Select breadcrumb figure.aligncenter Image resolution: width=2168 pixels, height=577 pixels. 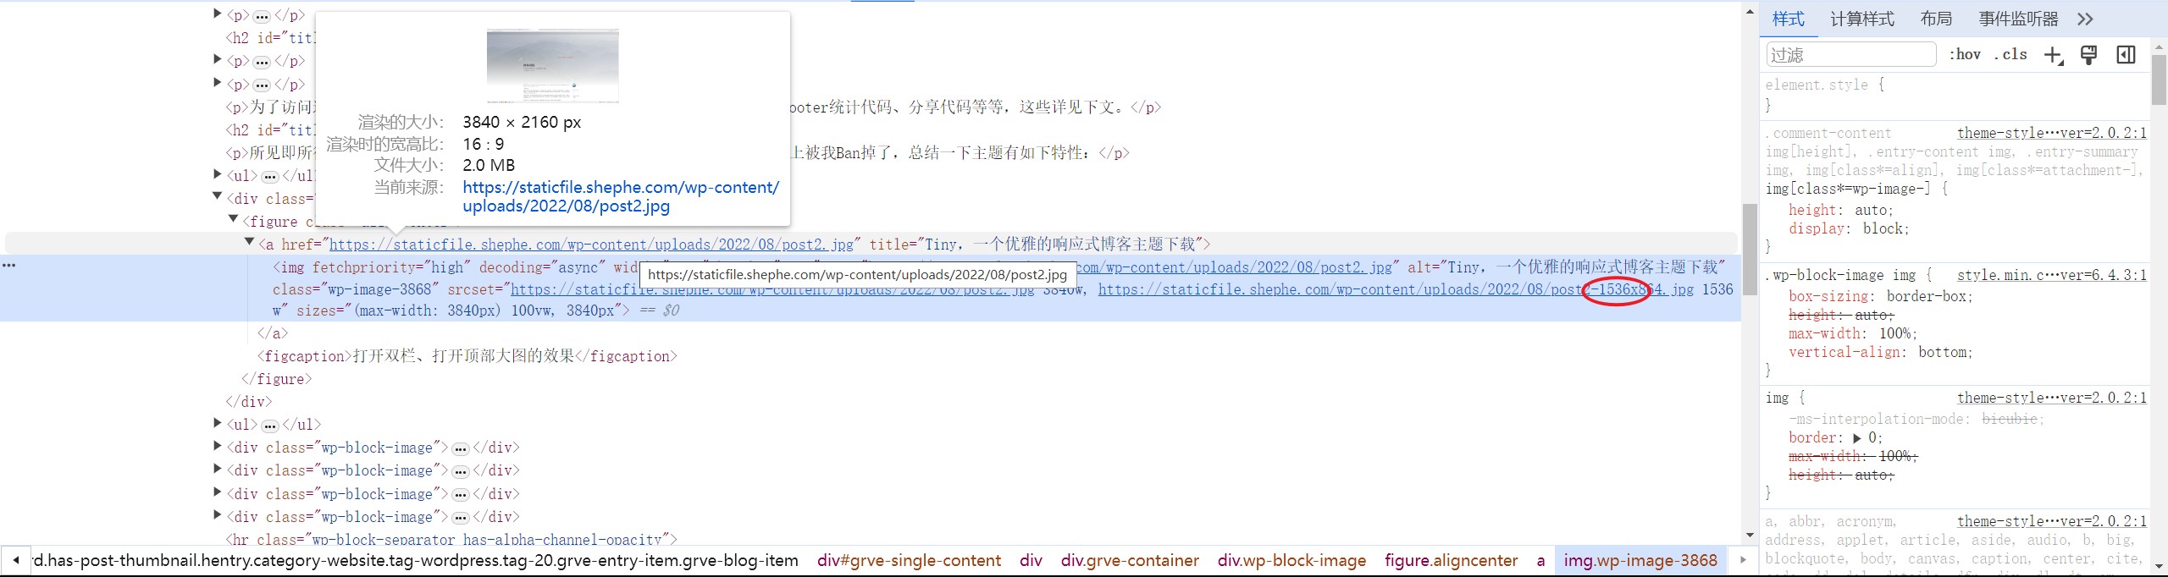pos(1451,560)
